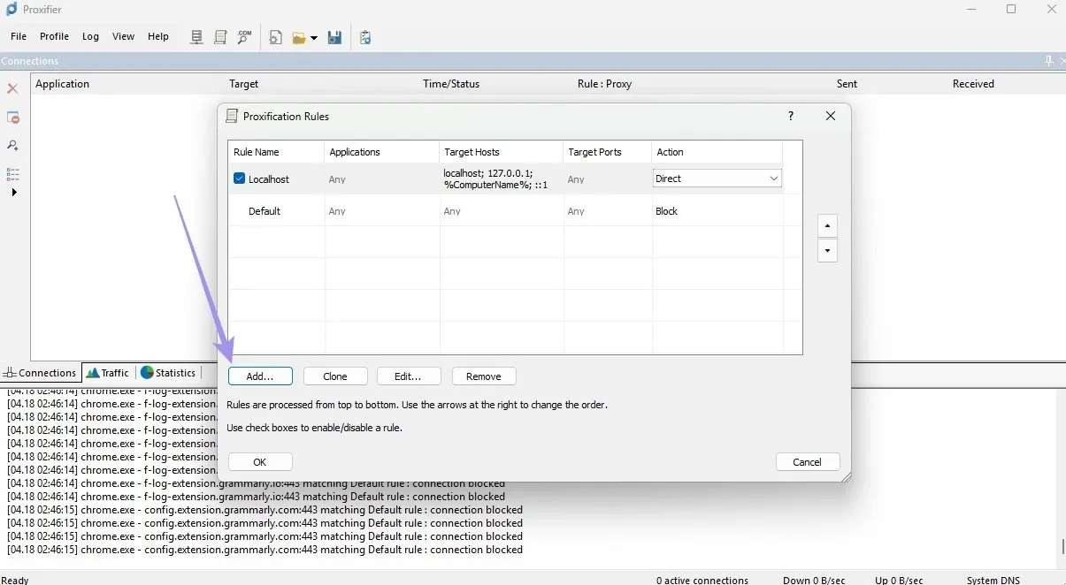Click the log panel vertical scrollbar thumb
The height and width of the screenshot is (585, 1066).
(1062, 546)
